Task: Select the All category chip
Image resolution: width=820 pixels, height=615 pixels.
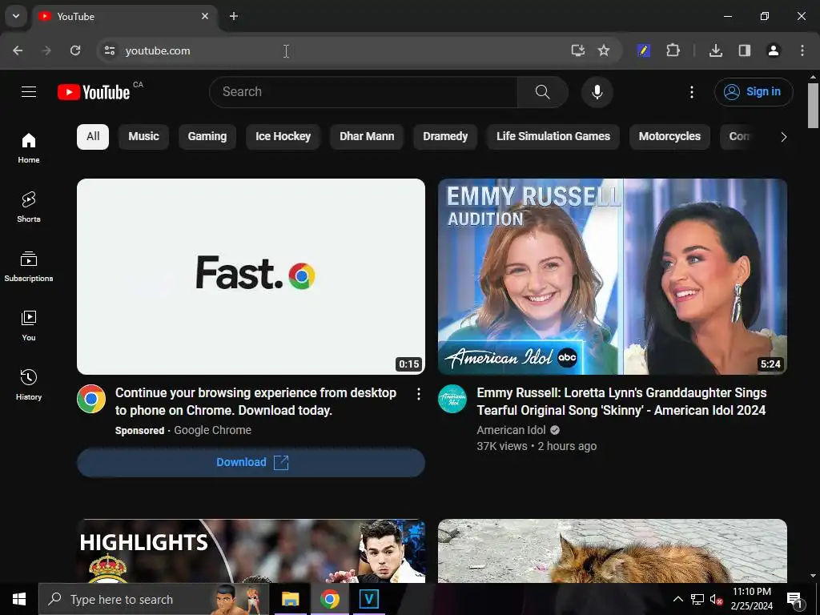Action: 93,136
